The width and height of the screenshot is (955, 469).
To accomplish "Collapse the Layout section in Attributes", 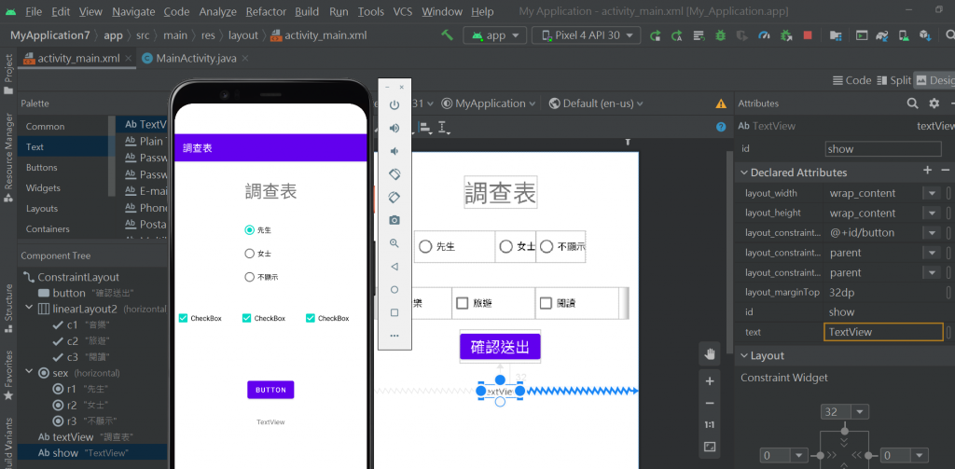I will (x=743, y=355).
